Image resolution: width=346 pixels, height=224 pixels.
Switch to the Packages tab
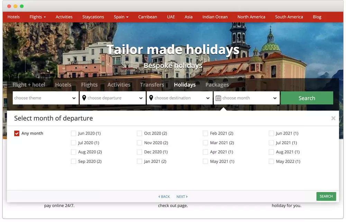(217, 85)
